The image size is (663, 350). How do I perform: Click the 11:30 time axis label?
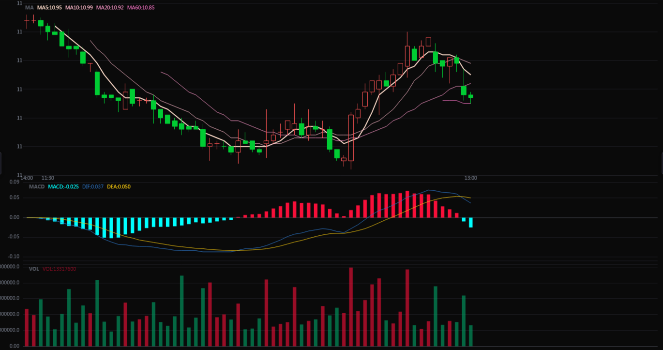click(47, 178)
